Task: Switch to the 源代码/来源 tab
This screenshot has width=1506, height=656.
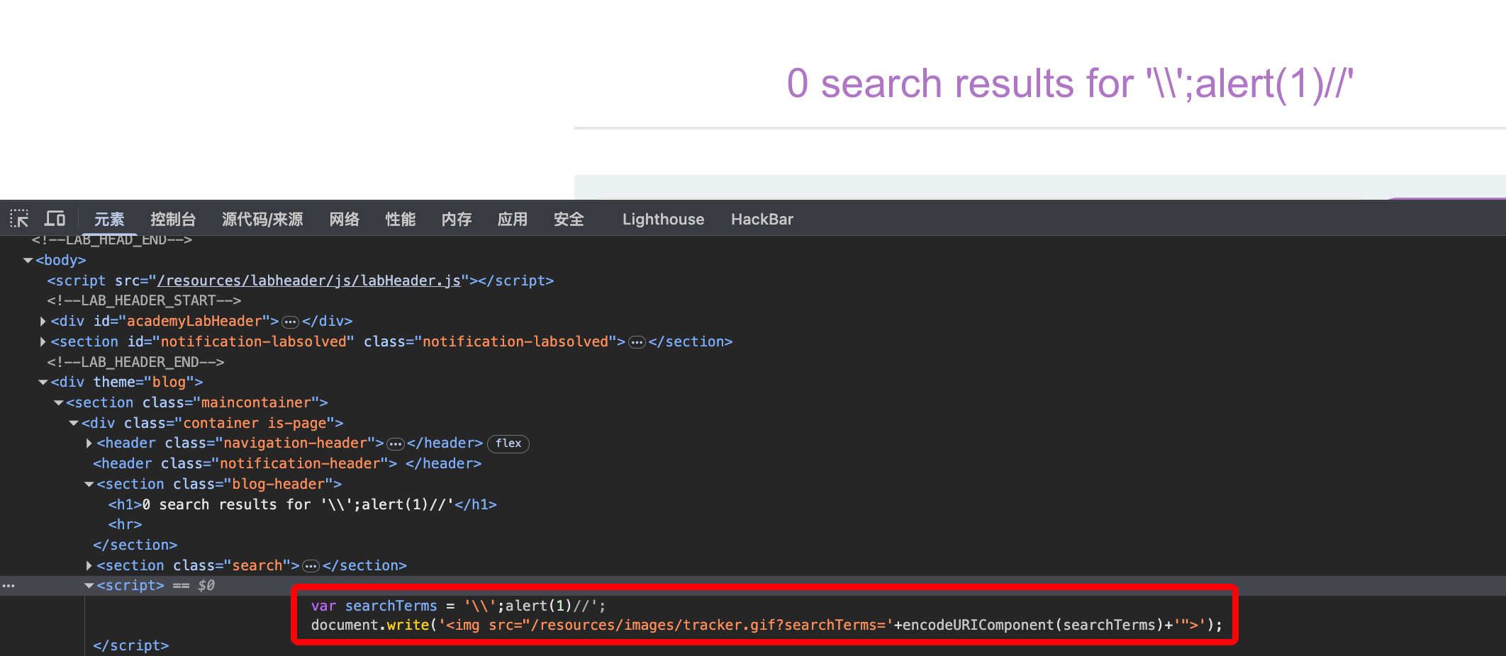Action: click(262, 220)
